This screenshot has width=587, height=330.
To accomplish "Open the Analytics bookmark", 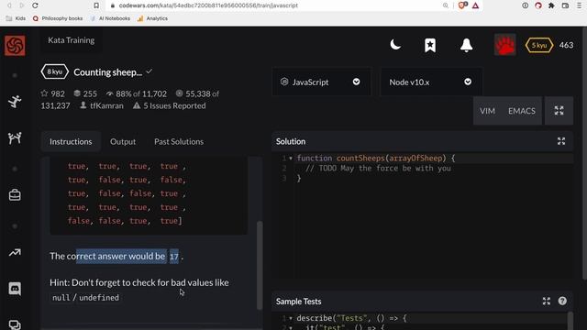I will click(152, 18).
